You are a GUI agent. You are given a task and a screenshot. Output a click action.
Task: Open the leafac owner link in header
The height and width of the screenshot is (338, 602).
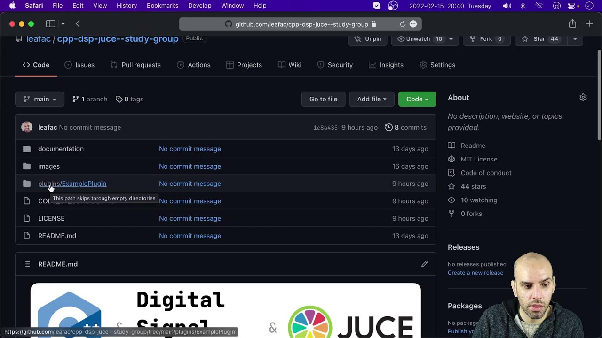pyautogui.click(x=39, y=39)
